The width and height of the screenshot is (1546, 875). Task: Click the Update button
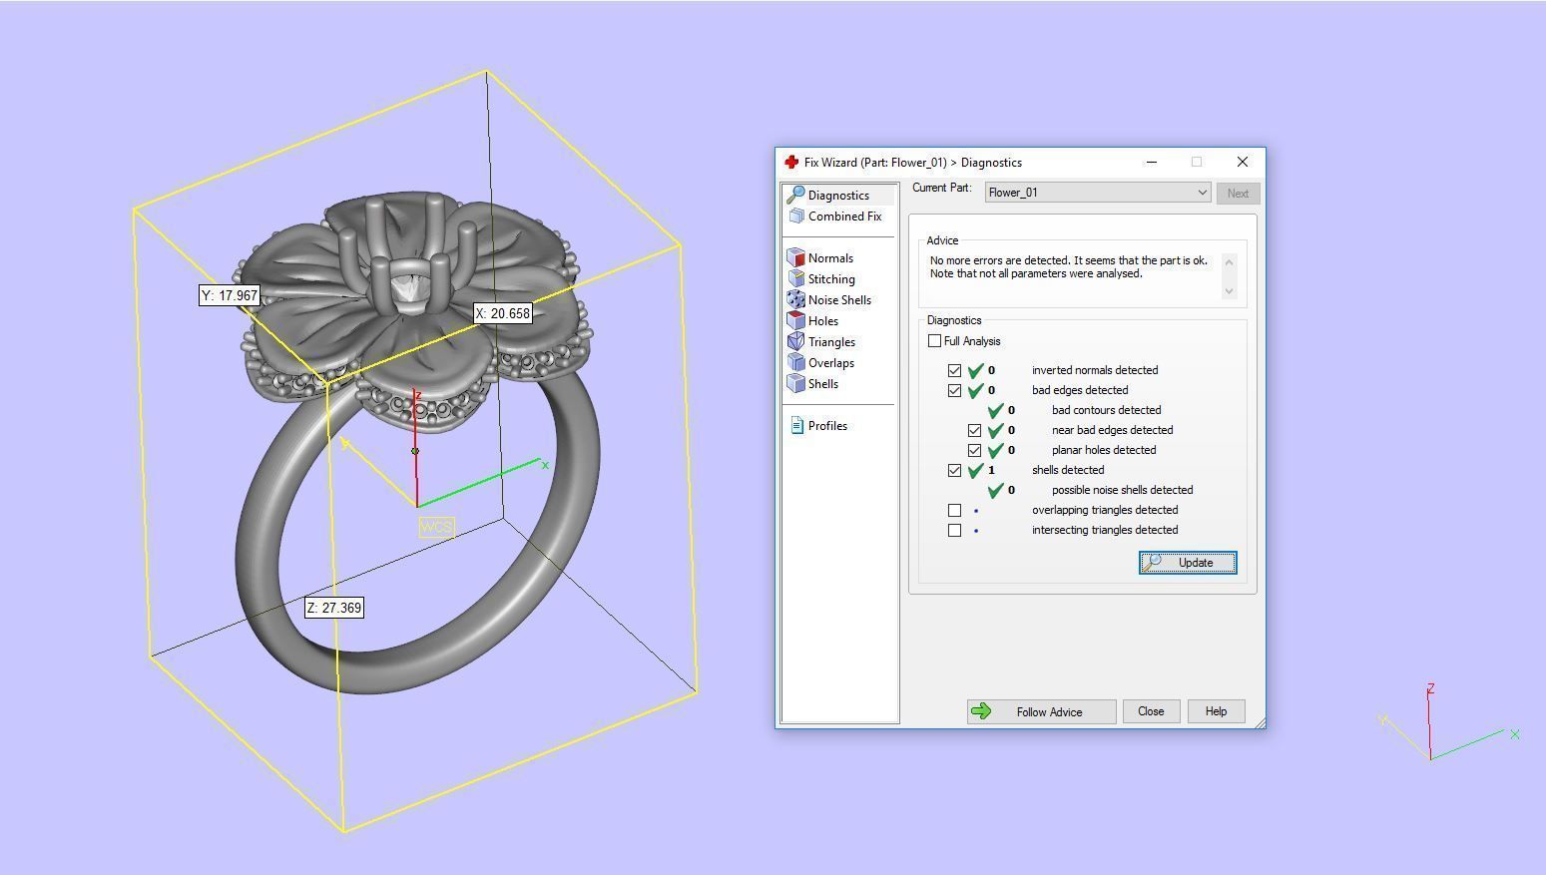[x=1188, y=563]
